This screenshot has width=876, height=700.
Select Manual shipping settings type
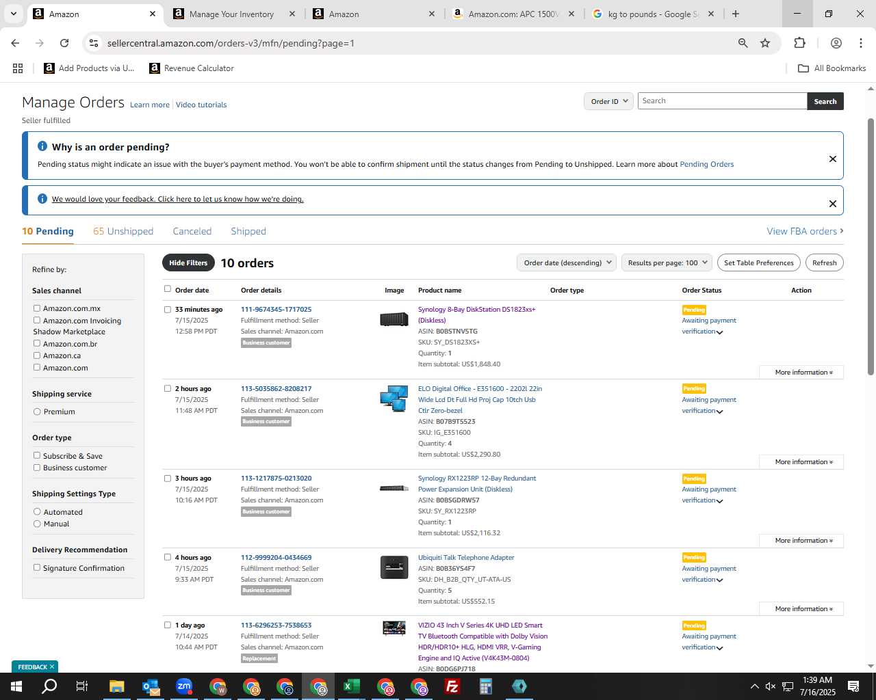tap(37, 524)
